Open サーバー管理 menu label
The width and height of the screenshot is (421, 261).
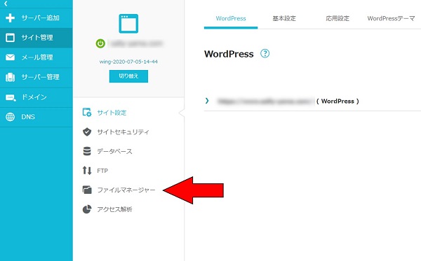[x=40, y=77]
